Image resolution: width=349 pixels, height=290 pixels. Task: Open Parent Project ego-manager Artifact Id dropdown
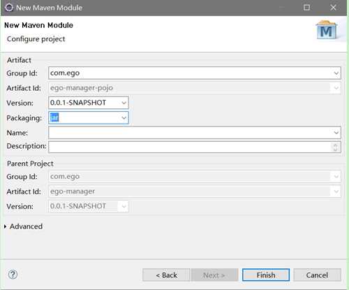336,191
